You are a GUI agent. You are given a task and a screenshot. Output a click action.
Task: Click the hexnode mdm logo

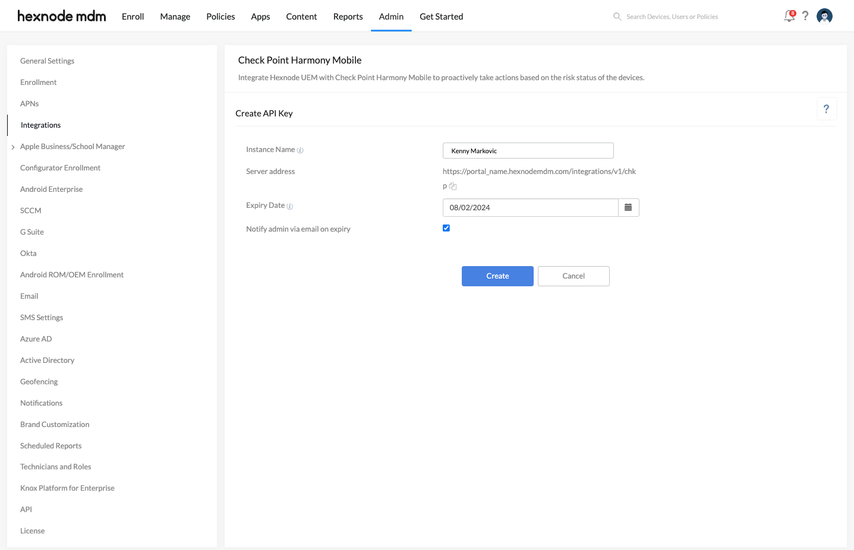click(x=62, y=16)
